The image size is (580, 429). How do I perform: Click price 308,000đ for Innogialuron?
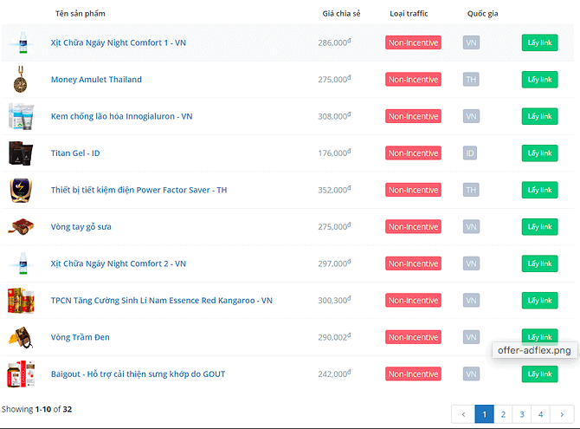pos(334,116)
